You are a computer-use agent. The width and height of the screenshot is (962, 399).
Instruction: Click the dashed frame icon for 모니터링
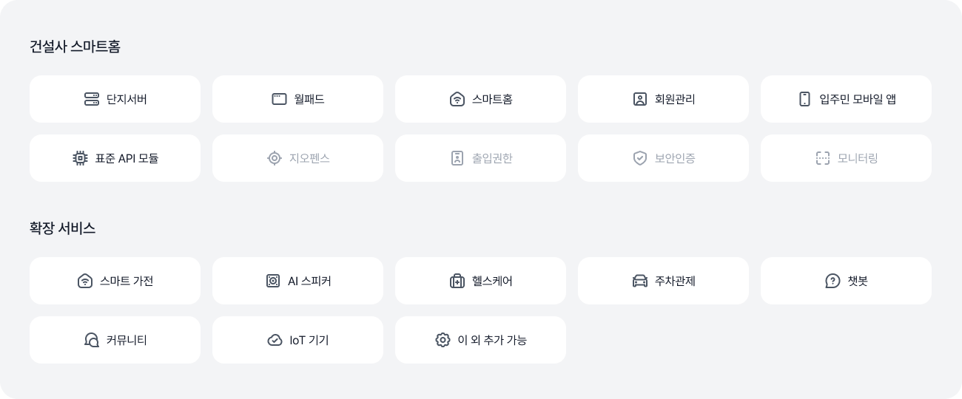(x=823, y=158)
